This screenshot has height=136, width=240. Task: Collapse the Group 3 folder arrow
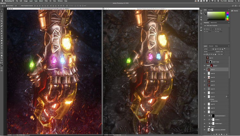pyautogui.click(x=206, y=66)
